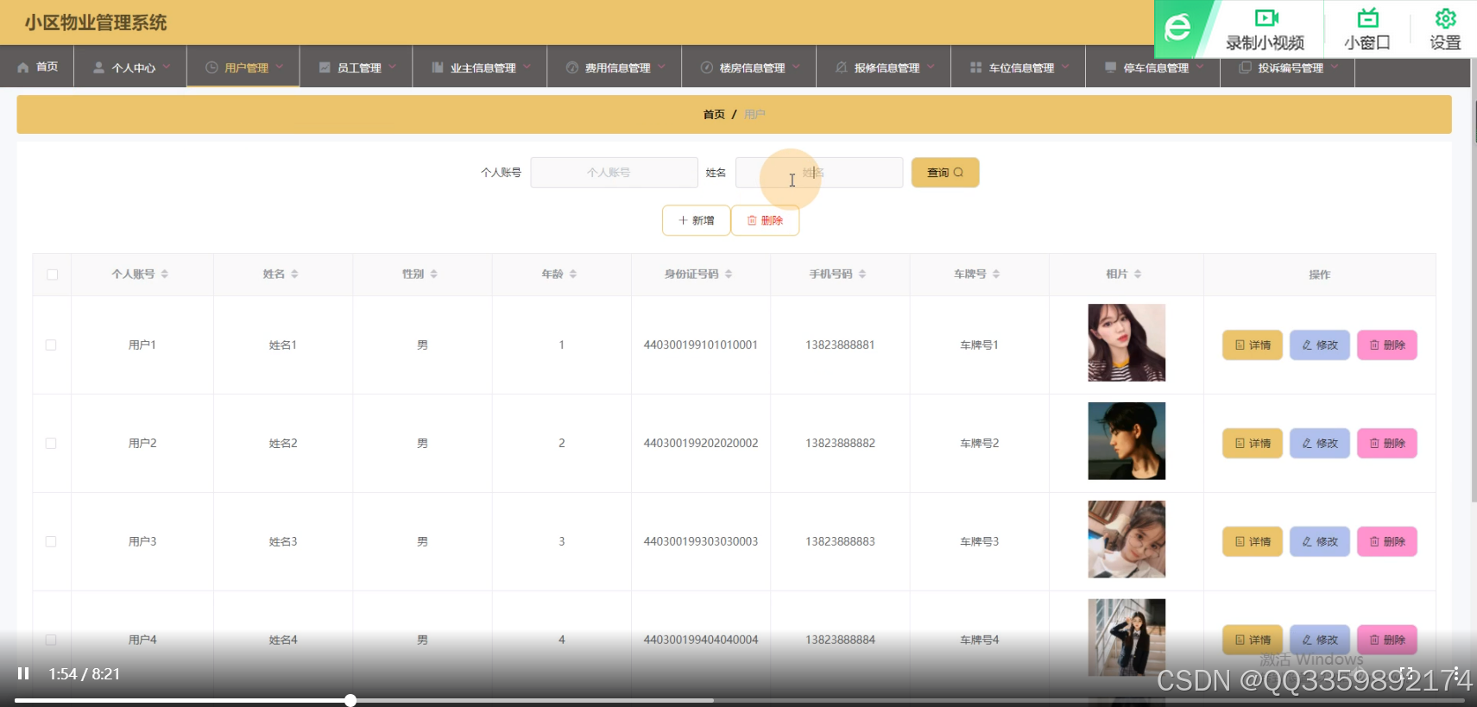Screen dimensions: 1477x707
Task: Open the 员工管理 menu
Action: (357, 67)
